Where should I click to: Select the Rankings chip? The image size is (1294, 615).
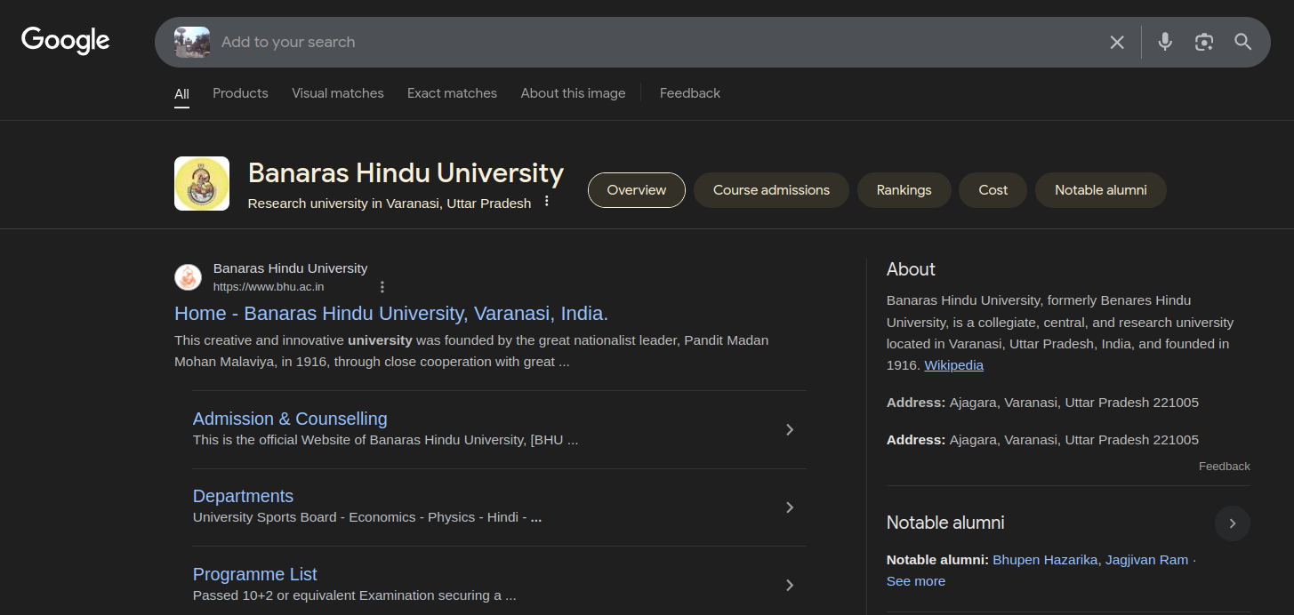[x=904, y=190]
